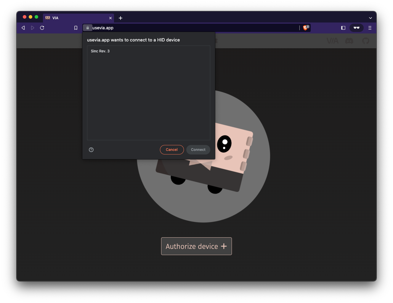Click the VIA logo in header

coord(332,41)
